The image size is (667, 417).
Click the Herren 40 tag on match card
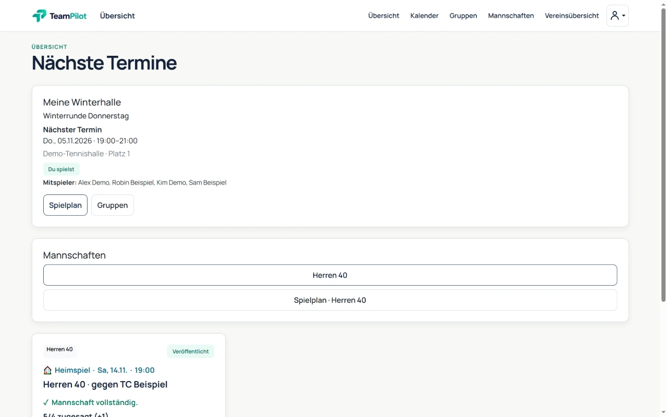point(59,349)
